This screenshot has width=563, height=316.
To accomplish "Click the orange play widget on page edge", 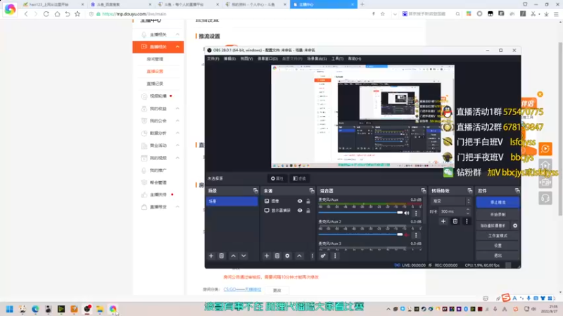I will tap(545, 149).
